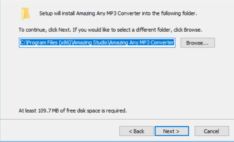
Task: Open folder picker with Browse button
Action: pyautogui.click(x=198, y=43)
